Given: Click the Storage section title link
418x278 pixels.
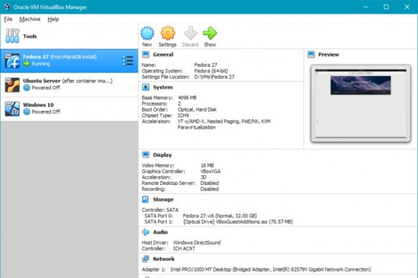Looking at the screenshot, I should pyautogui.click(x=163, y=199).
